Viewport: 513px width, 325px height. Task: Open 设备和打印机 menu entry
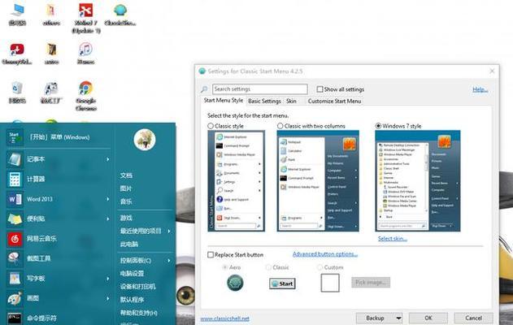(137, 287)
